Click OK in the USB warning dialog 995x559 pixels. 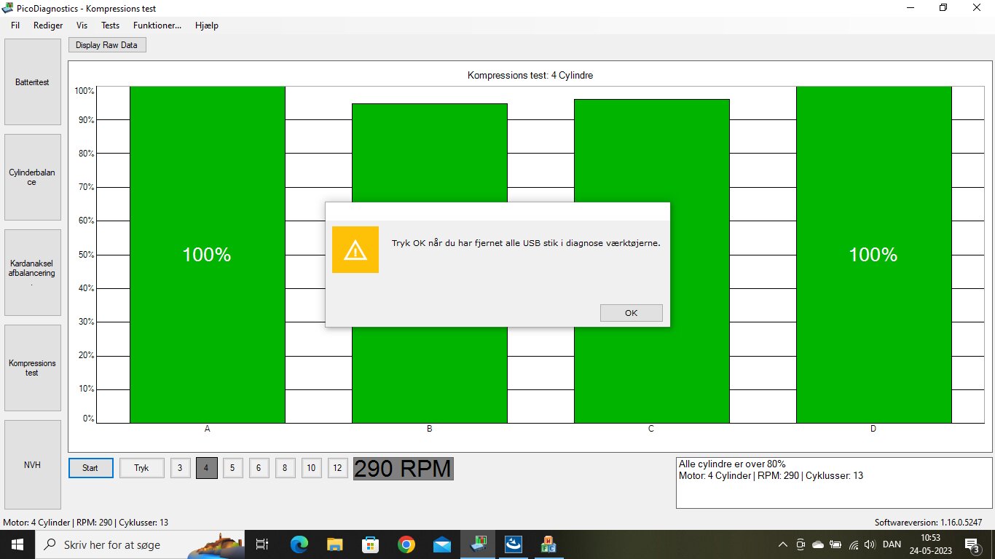coord(631,313)
